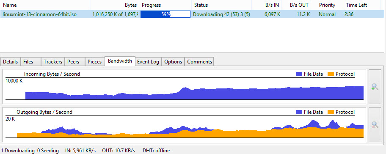The height and width of the screenshot is (154, 386).
Task: Sort by B/s IN column header
Action: (267, 5)
